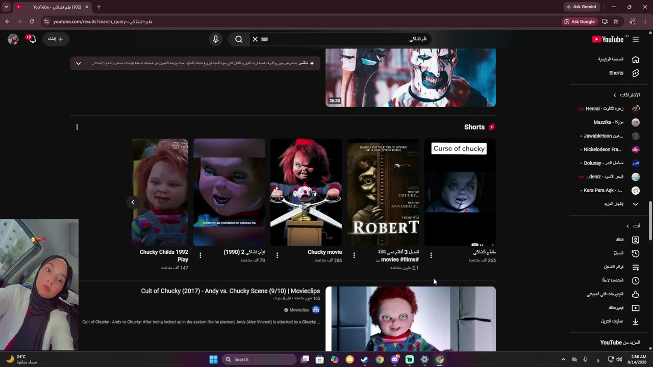Click the Windows taskbar Search box
Viewport: 653px width, 367px height.
259,359
